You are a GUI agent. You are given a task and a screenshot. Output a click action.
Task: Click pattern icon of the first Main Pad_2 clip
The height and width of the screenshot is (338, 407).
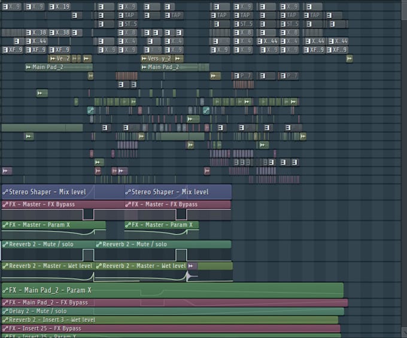tap(28, 67)
